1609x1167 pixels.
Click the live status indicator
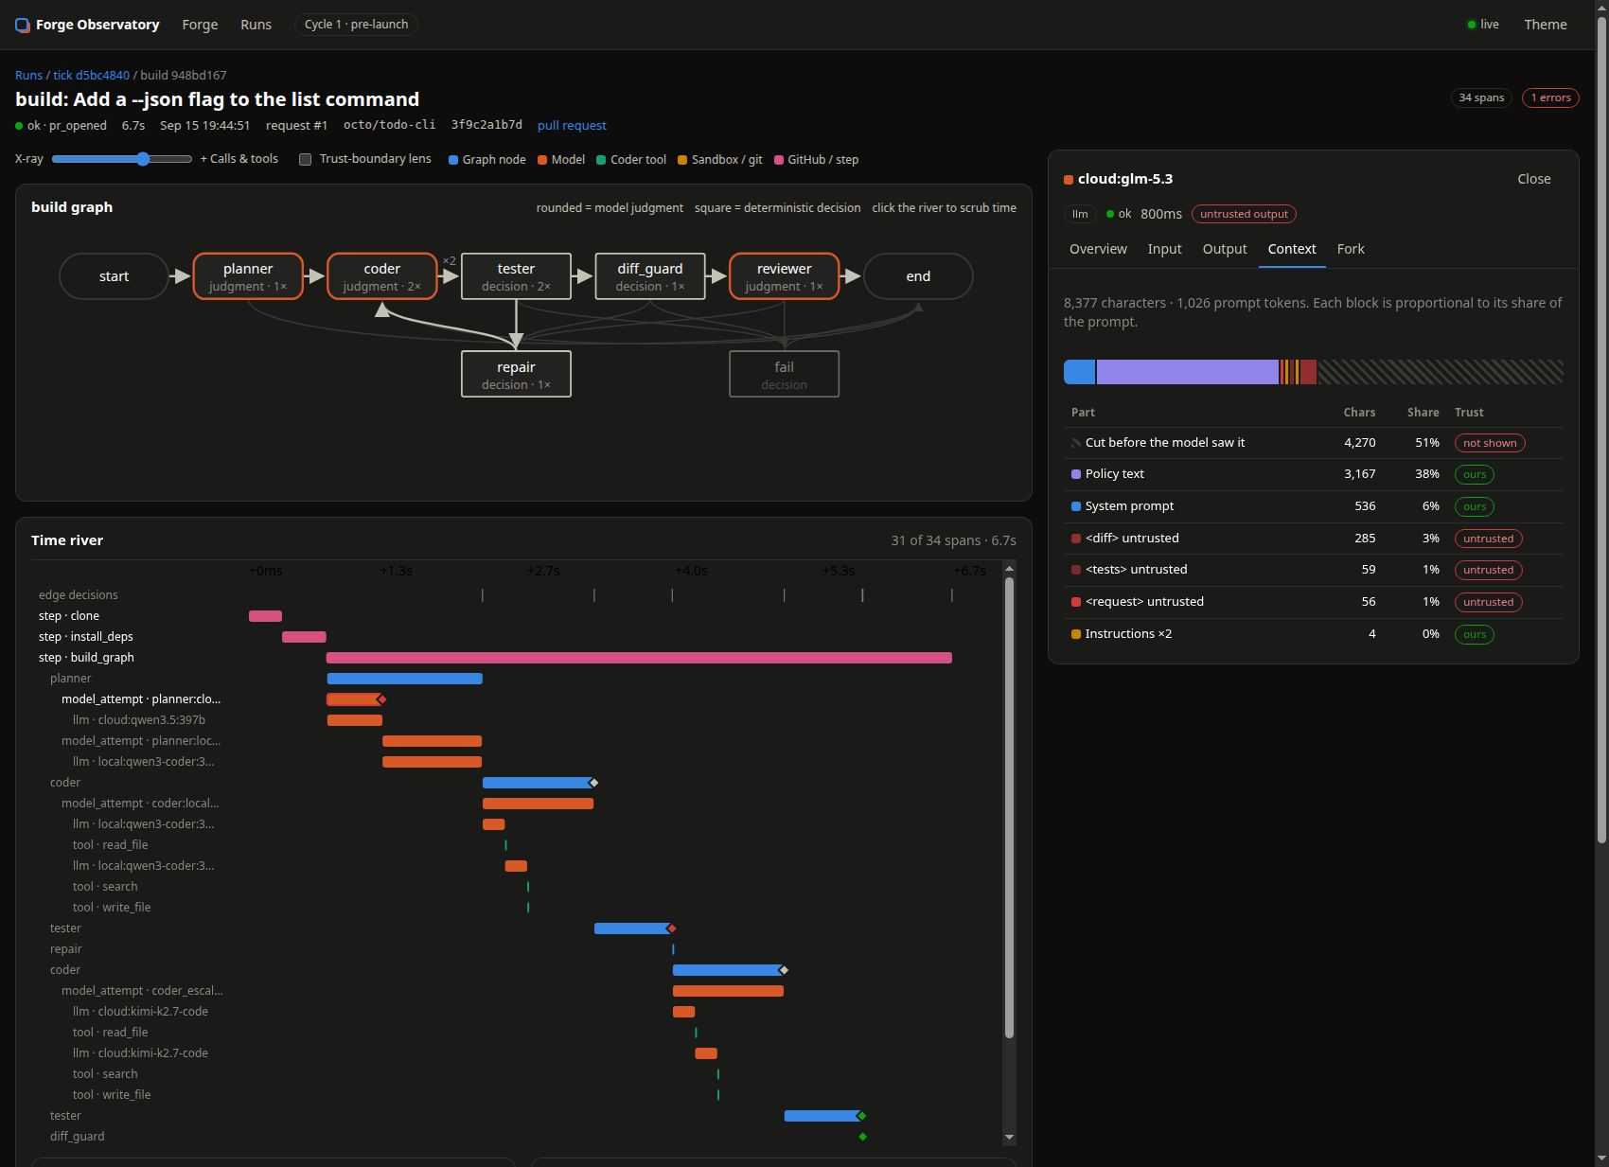(1482, 25)
